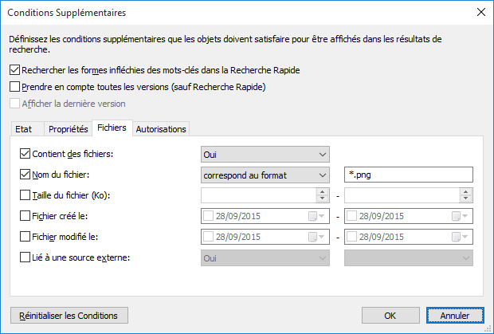Open the 'Oui' dropdown for Contient des fichiers
494x334 pixels.
[x=265, y=154]
